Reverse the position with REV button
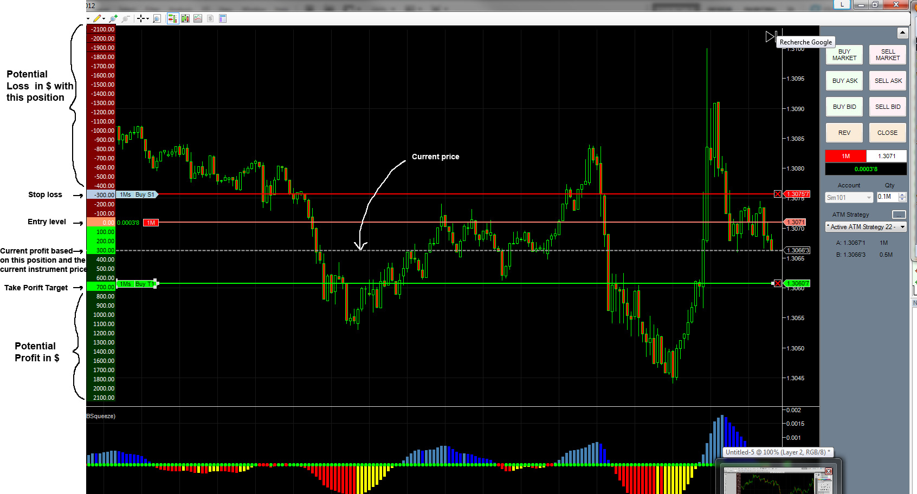This screenshot has height=494, width=917. click(x=844, y=133)
